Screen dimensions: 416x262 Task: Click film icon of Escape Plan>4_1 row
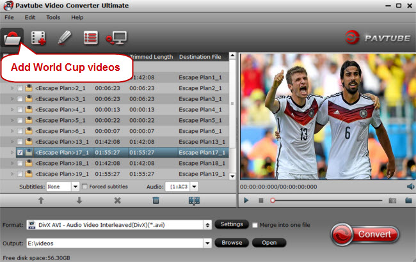pyautogui.click(x=29, y=109)
